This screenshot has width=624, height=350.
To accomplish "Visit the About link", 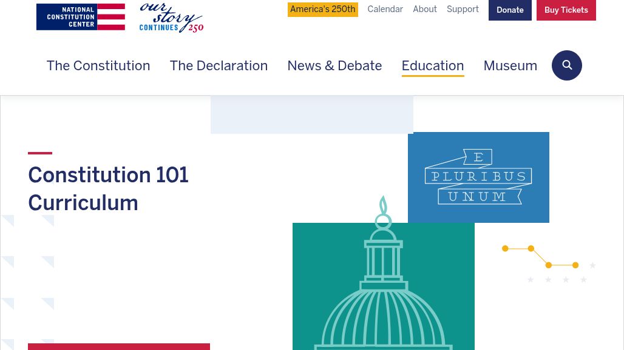I will (x=424, y=10).
